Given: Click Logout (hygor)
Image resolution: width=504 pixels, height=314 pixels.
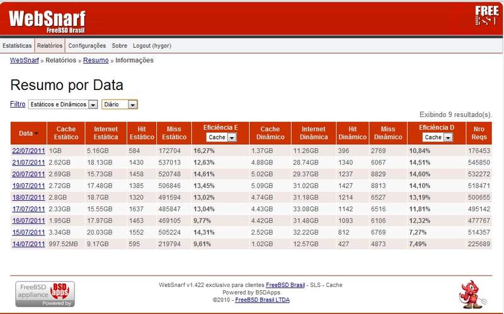Looking at the screenshot, I should [x=152, y=45].
